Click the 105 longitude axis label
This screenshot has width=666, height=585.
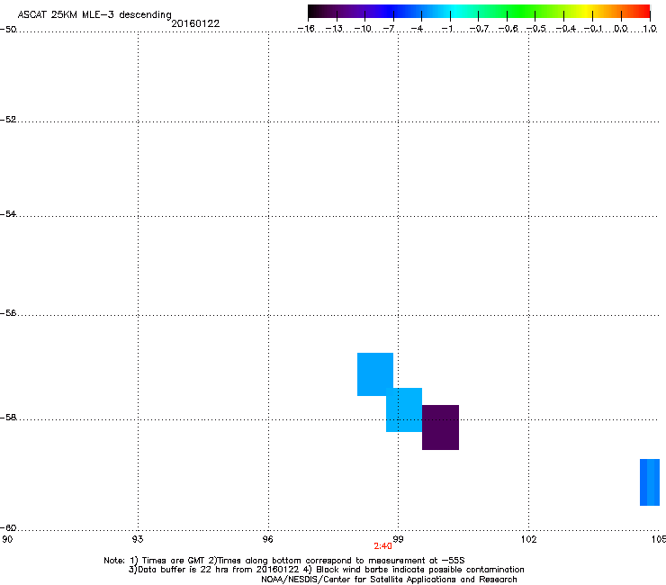coord(659,539)
